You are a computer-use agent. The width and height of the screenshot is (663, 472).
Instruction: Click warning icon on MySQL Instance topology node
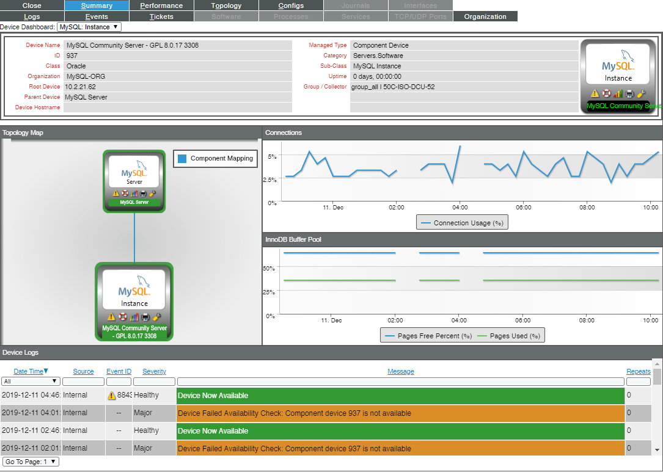tap(111, 316)
